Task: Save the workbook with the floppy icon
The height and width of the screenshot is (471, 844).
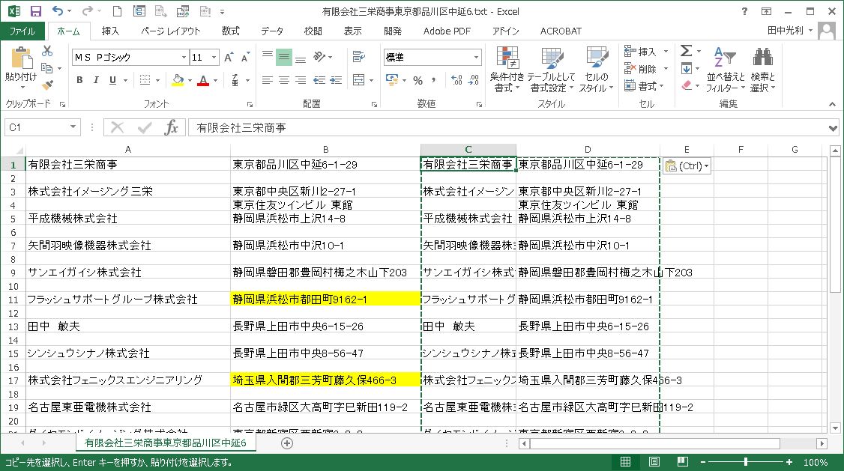Action: (35, 11)
